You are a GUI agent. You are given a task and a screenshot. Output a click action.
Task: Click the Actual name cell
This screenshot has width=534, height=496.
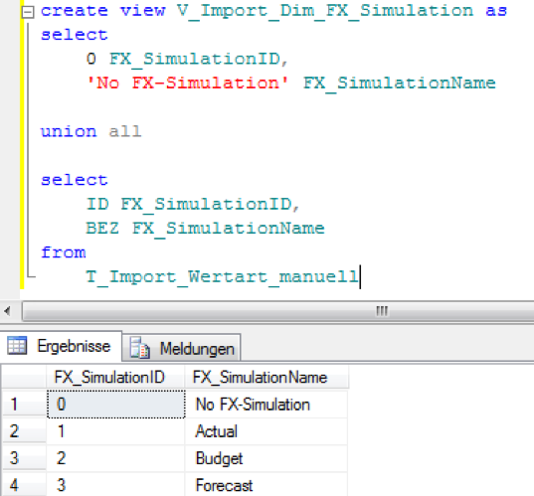266,431
